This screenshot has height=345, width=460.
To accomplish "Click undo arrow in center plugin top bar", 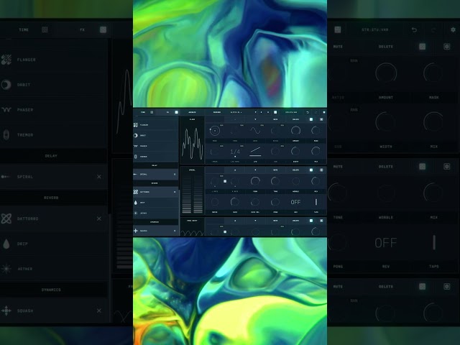I will click(x=308, y=112).
